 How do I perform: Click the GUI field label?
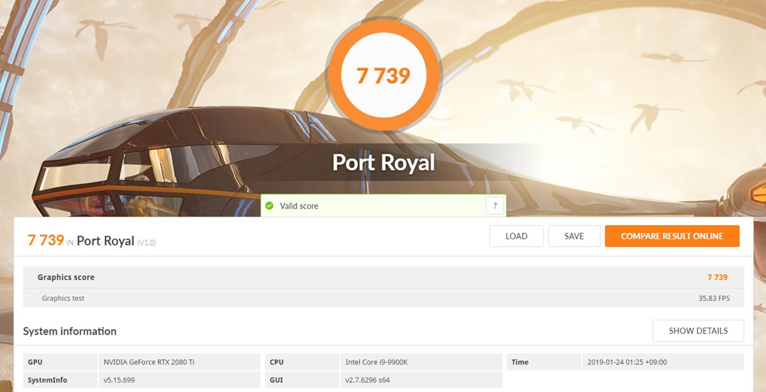tap(275, 380)
